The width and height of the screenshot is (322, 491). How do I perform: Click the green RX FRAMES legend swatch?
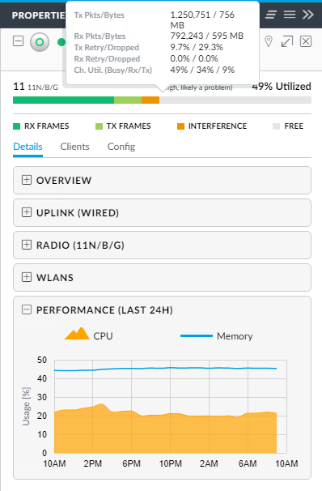[16, 126]
